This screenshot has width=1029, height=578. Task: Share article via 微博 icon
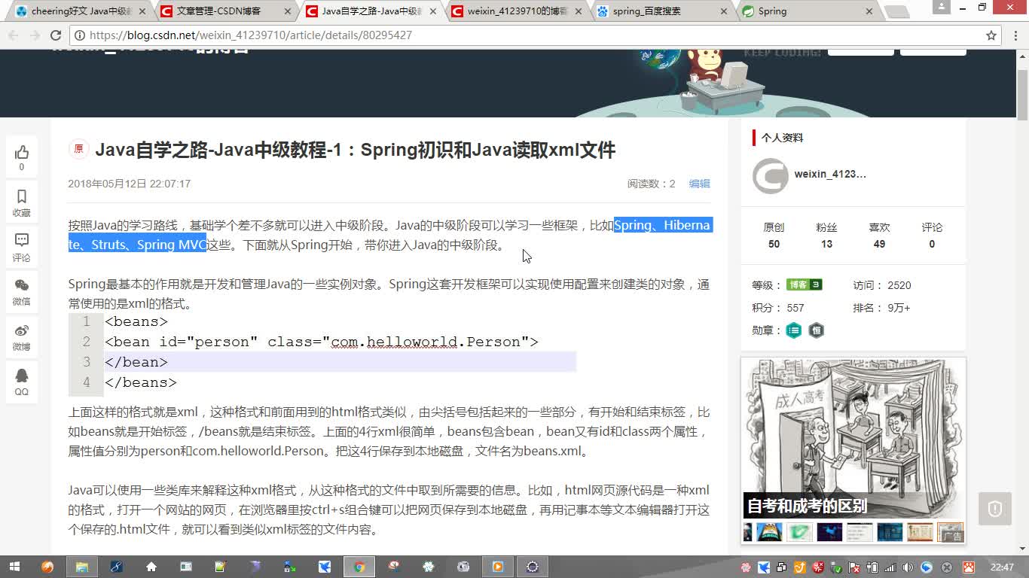[21, 331]
